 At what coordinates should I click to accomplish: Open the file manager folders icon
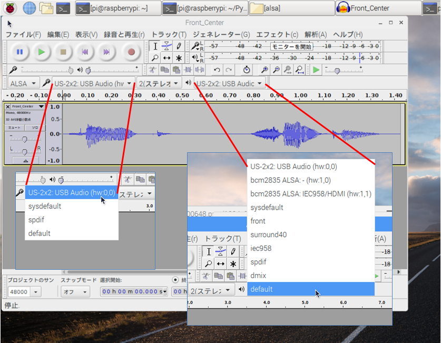point(46,8)
